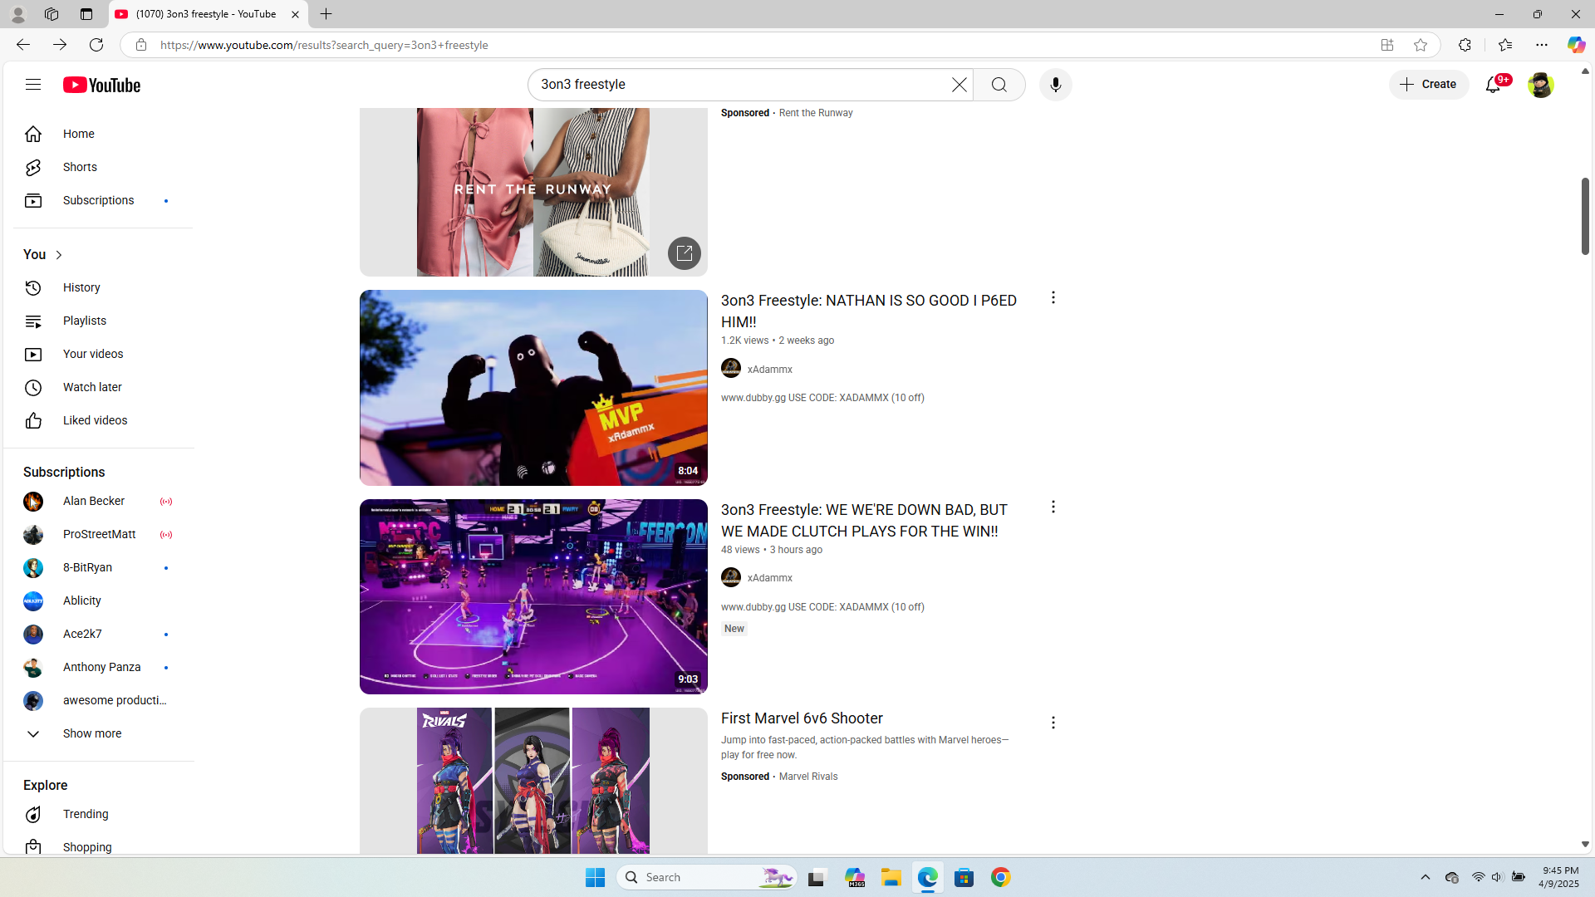The height and width of the screenshot is (897, 1595).
Task: Open browser Extensions puzzle icon
Action: pyautogui.click(x=1465, y=45)
